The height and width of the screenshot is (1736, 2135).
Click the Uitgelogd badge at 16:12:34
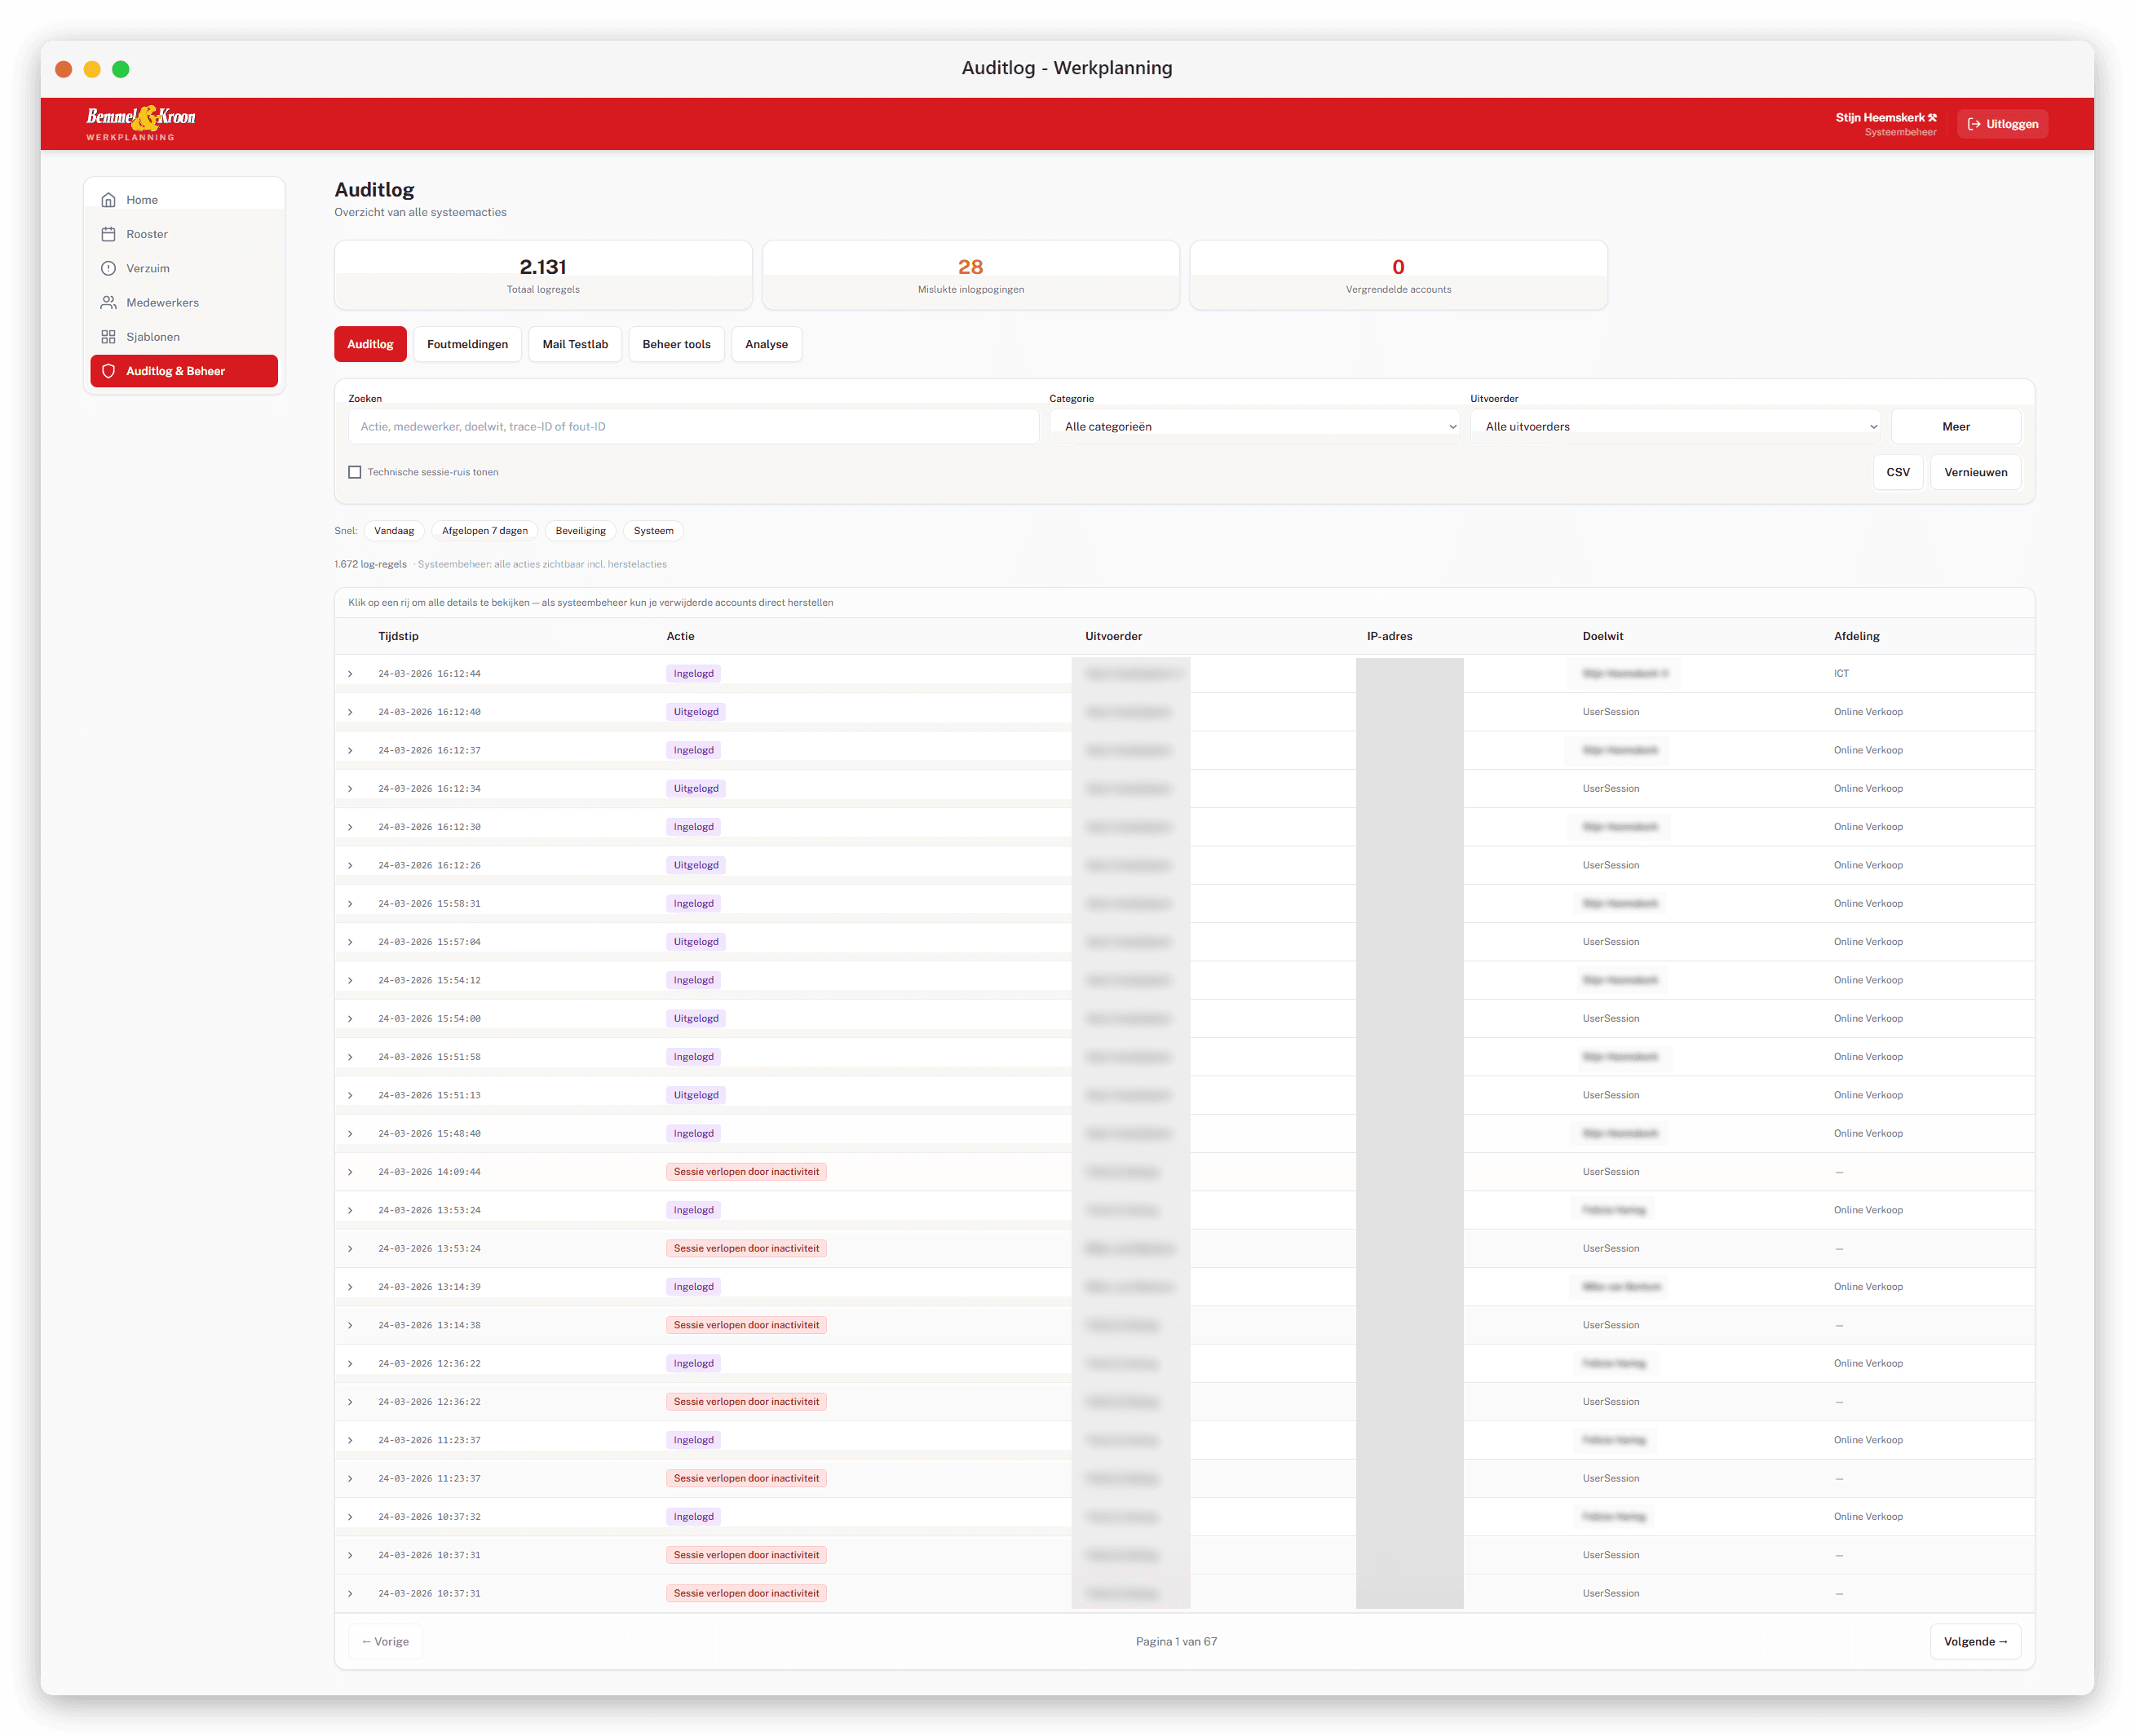coord(696,789)
